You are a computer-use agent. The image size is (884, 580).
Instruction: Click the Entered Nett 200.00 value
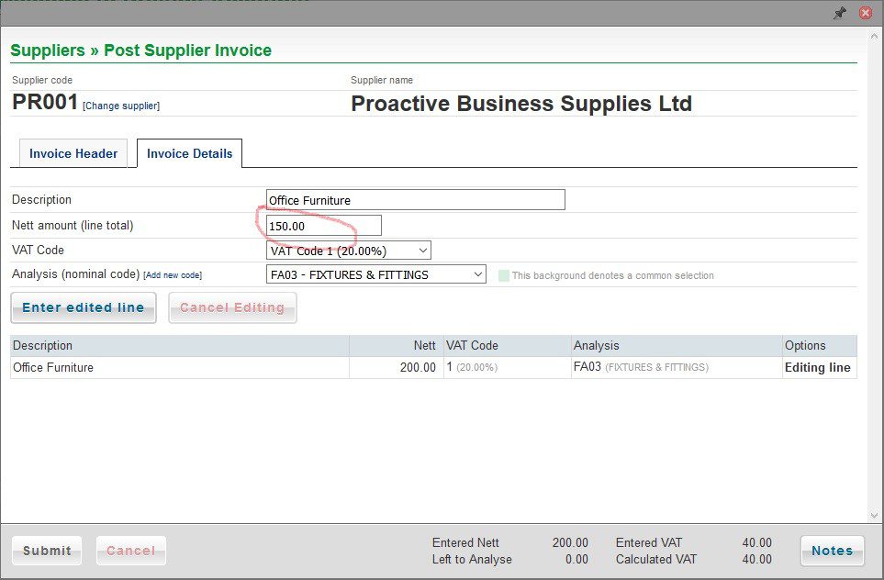pyautogui.click(x=570, y=542)
